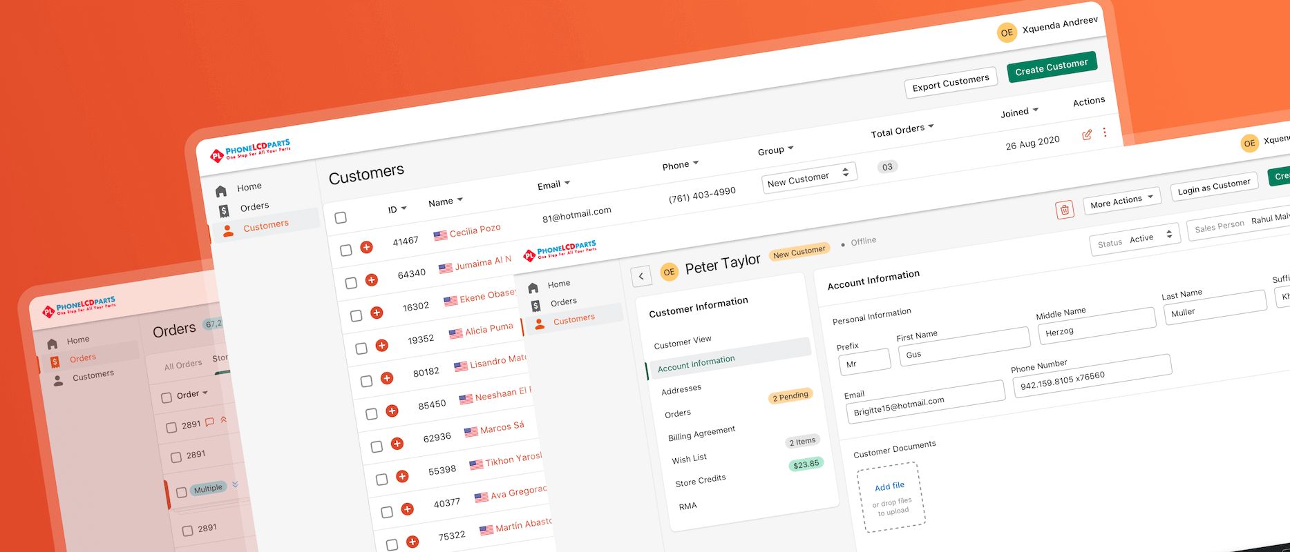Viewport: 1290px width, 552px height.
Task: Open the New Customer group dropdown
Action: pyautogui.click(x=808, y=177)
